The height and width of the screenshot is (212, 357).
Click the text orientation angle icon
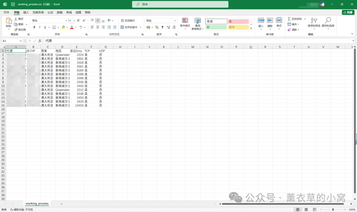tap(109, 20)
